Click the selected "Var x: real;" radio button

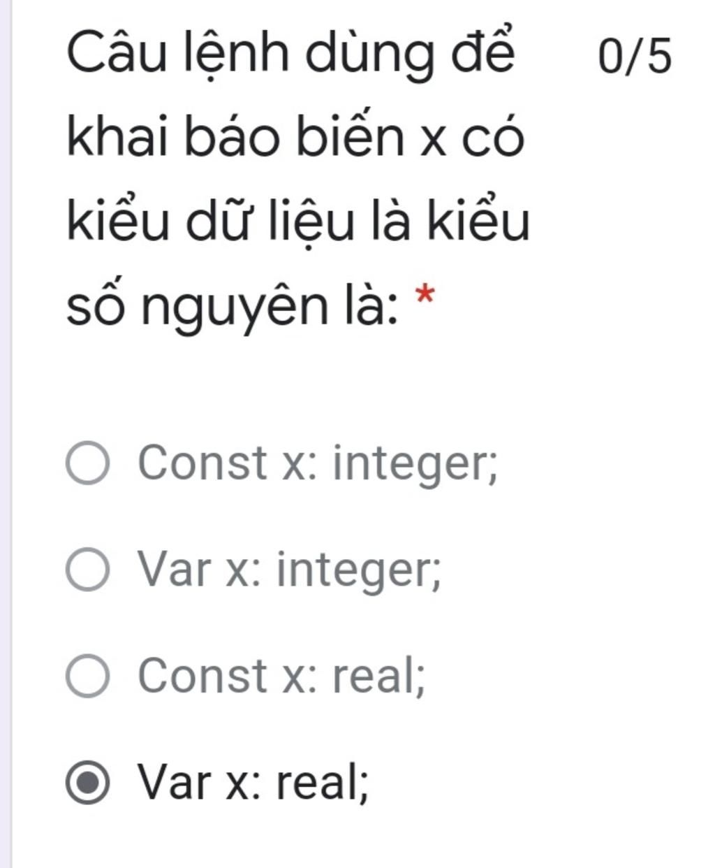point(88,782)
